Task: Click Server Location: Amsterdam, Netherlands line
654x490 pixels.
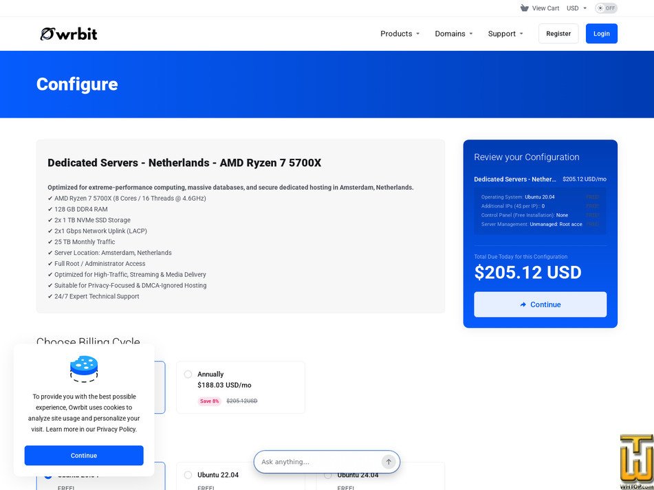Action: pos(110,253)
